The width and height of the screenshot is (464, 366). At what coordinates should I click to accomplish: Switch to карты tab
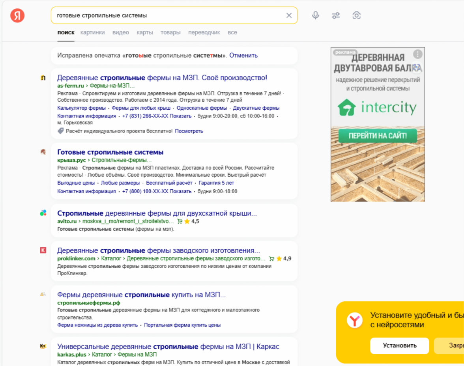pyautogui.click(x=145, y=33)
